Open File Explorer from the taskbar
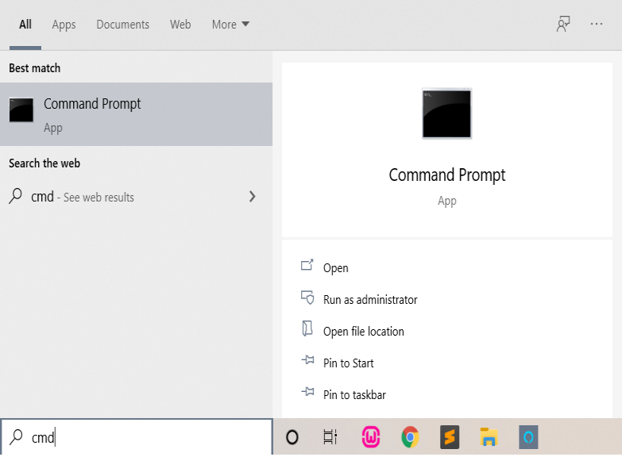 (489, 437)
